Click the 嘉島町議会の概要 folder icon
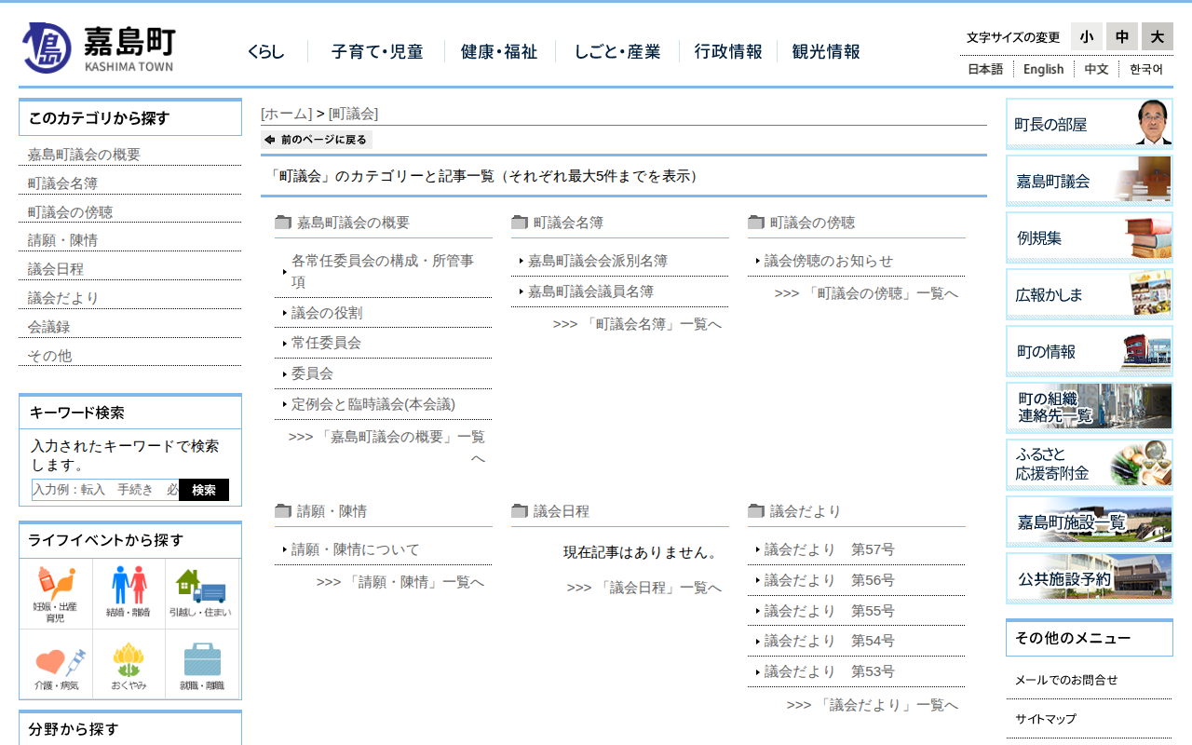This screenshot has height=745, width=1192. pos(283,223)
